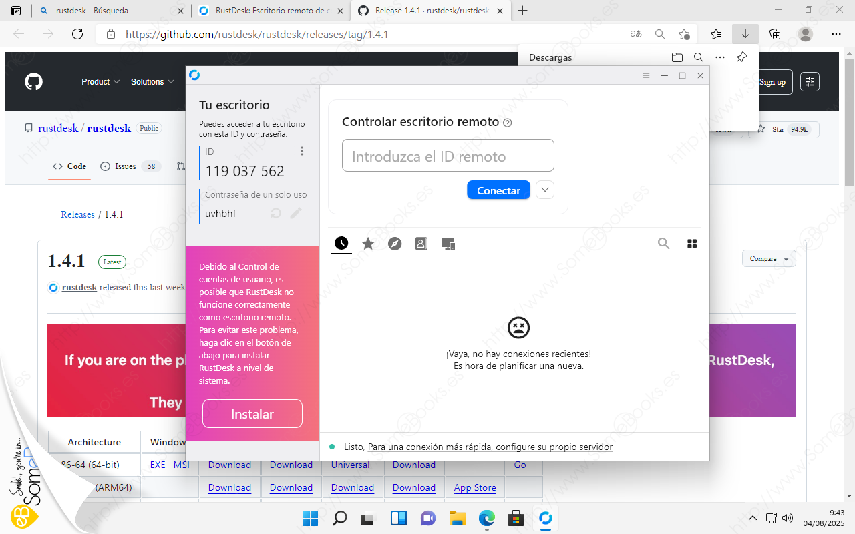Viewport: 855px width, 534px height.
Task: Open RustDesk hamburger settings menu
Action: pyautogui.click(x=646, y=76)
